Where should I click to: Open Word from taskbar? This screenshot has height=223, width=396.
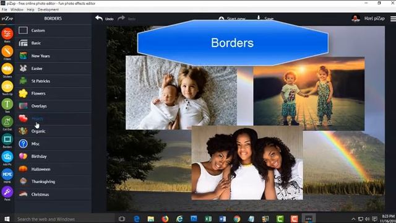(223, 219)
